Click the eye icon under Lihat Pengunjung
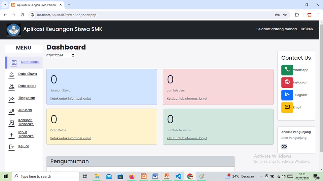The image size is (323, 181). pos(284,146)
